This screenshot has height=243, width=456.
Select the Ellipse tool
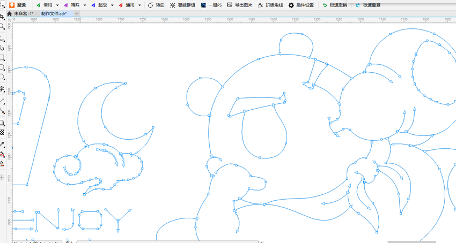[x=2, y=67]
